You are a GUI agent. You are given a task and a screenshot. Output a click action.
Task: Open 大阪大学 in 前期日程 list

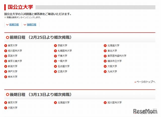pyautogui.click(x=112, y=66)
